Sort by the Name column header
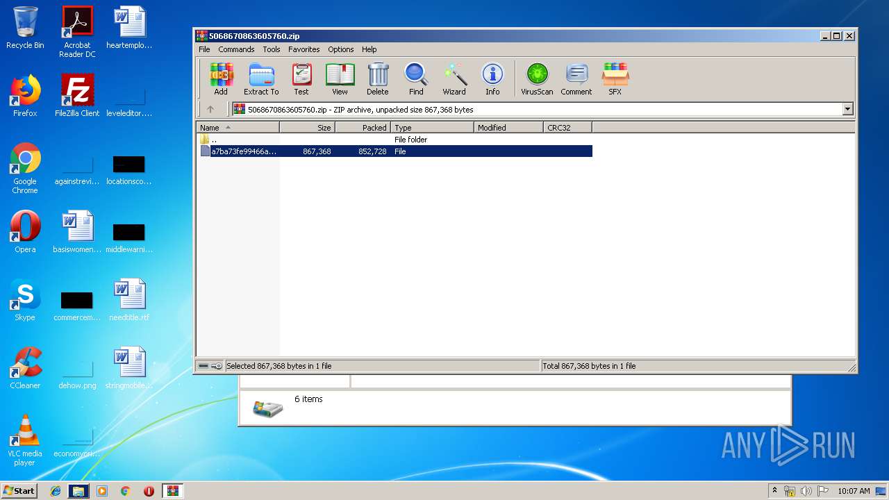The image size is (889, 500). (238, 127)
